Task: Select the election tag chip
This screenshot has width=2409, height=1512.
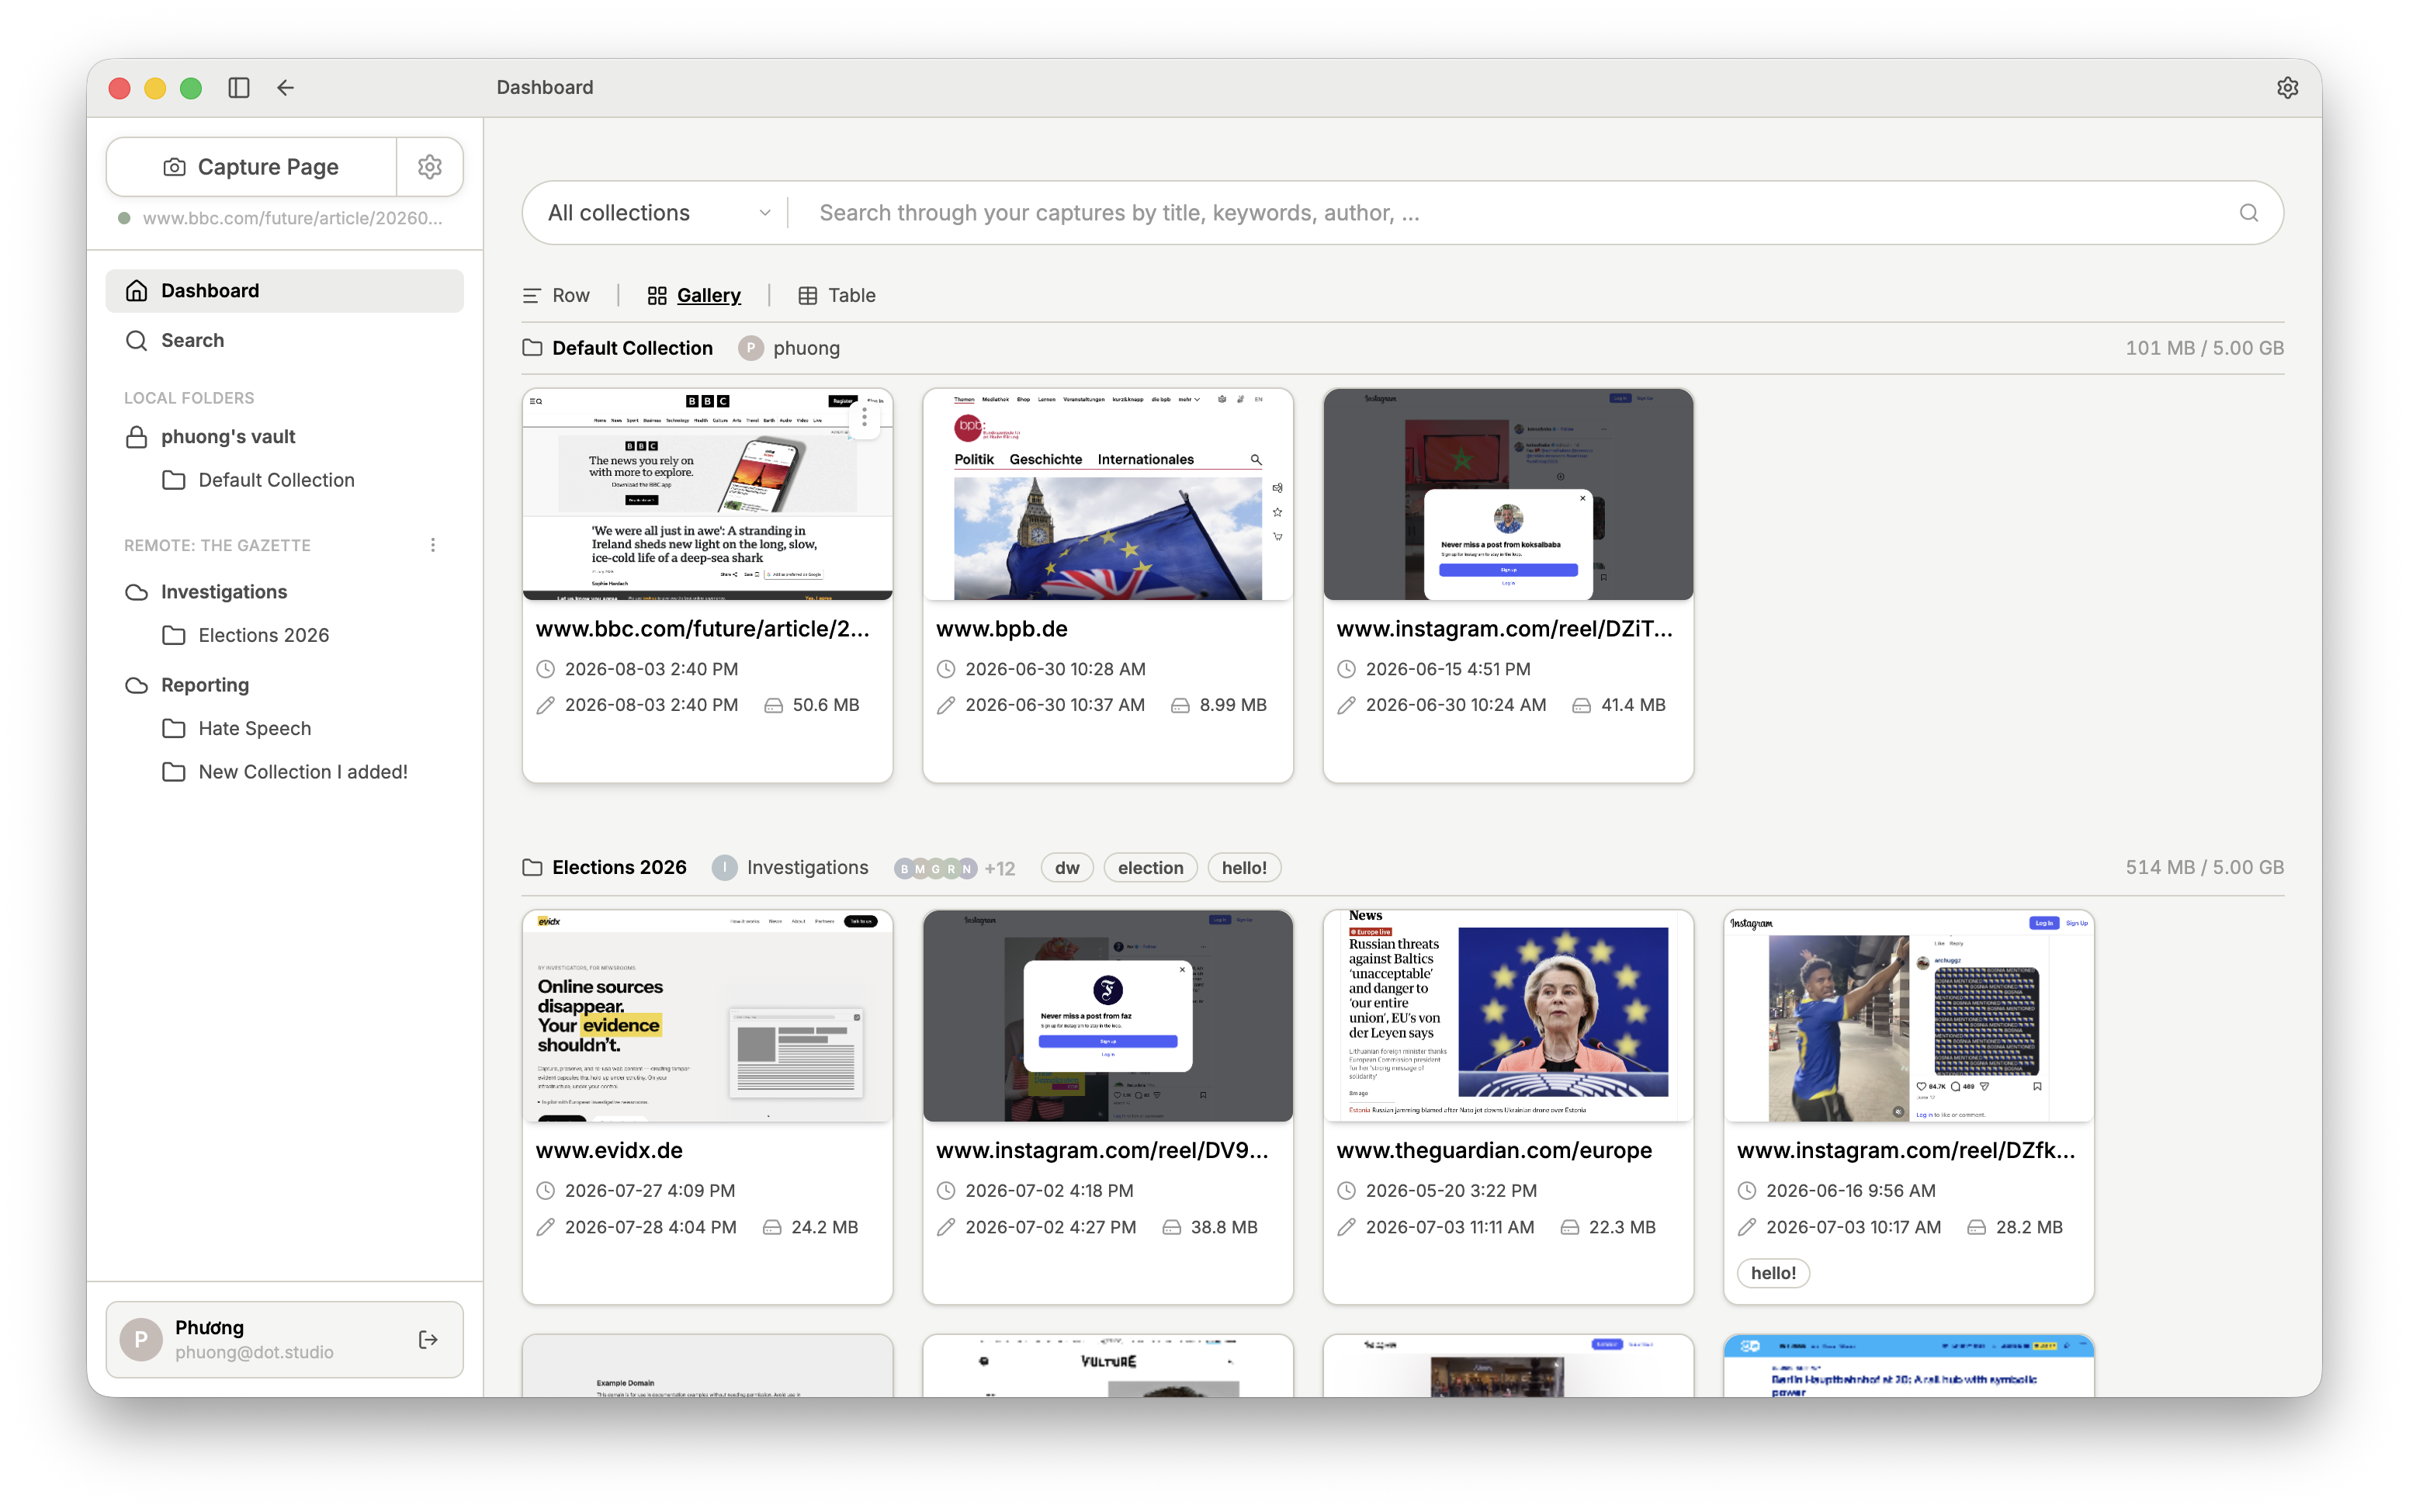Action: 1149,868
